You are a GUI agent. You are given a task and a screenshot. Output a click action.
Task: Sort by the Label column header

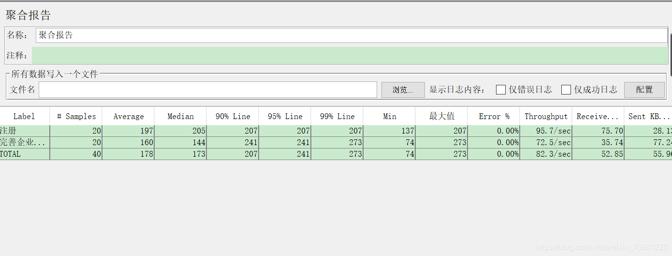24,116
